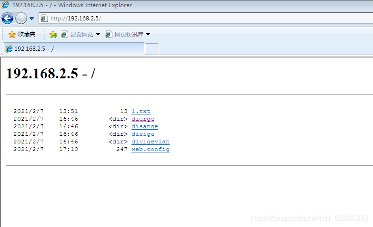Expand the 建议网站 dropdown arrow
The image size is (373, 227).
(98, 35)
